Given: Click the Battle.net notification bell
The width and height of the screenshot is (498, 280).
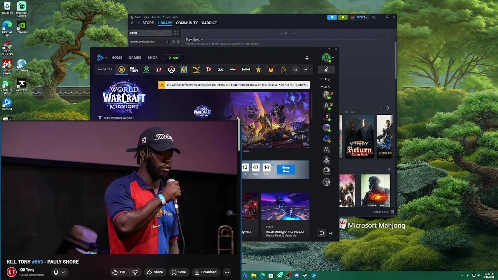Looking at the screenshot, I should point(307,58).
